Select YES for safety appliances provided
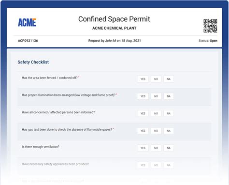Image resolution: width=229 pixels, height=185 pixels. (143, 165)
